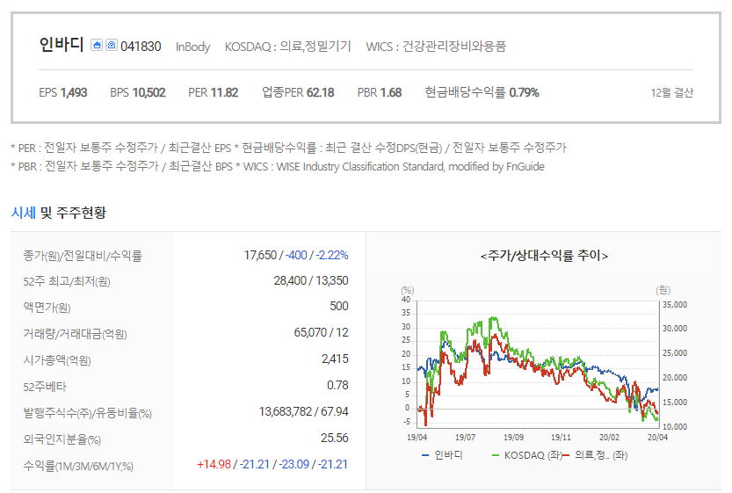Screen dimensions: 732x493
Task: Click the closing price 17,650 value
Action: (260, 255)
